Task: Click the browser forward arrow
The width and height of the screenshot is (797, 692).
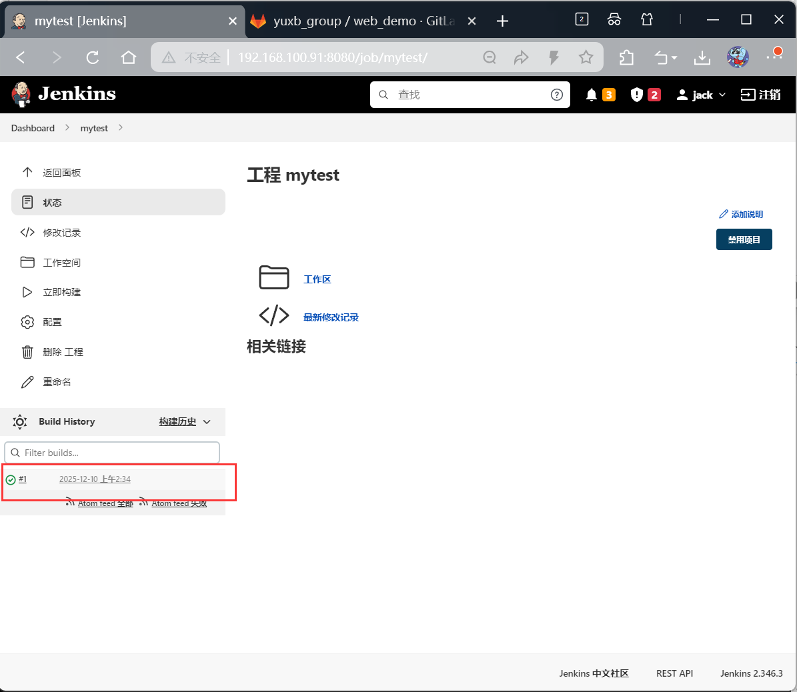Action: 57,57
